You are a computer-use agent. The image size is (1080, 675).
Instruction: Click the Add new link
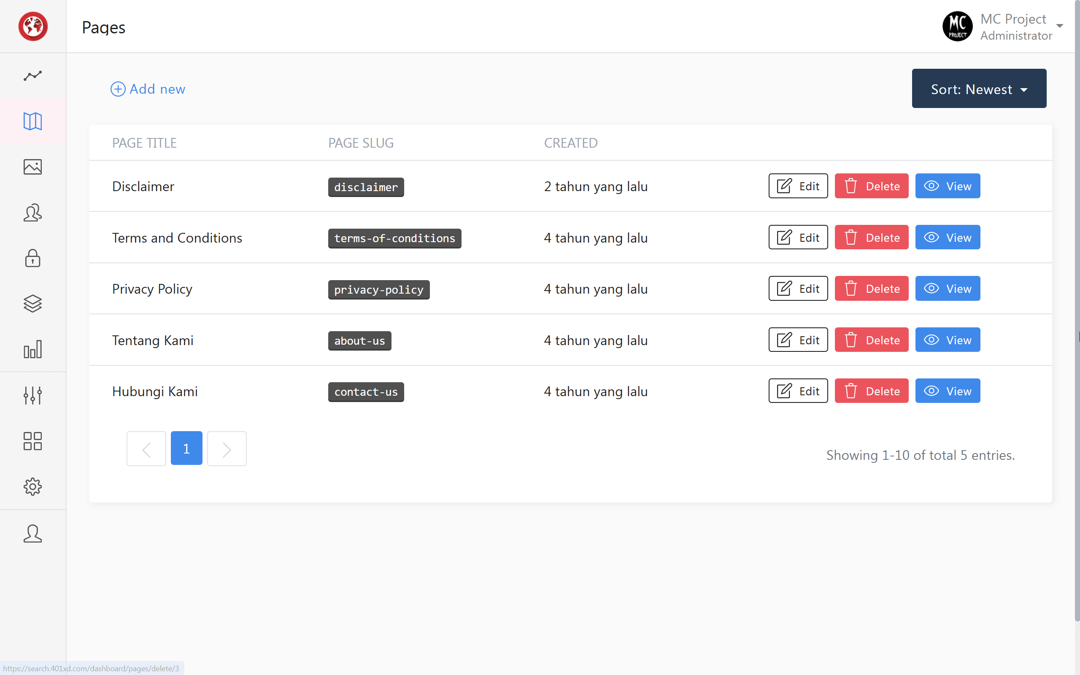[148, 89]
